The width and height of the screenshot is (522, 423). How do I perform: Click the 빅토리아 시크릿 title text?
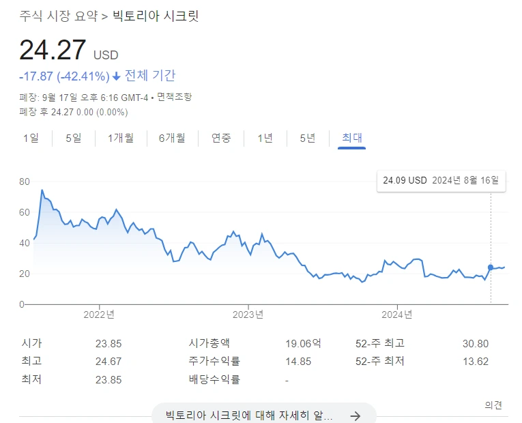pos(156,16)
